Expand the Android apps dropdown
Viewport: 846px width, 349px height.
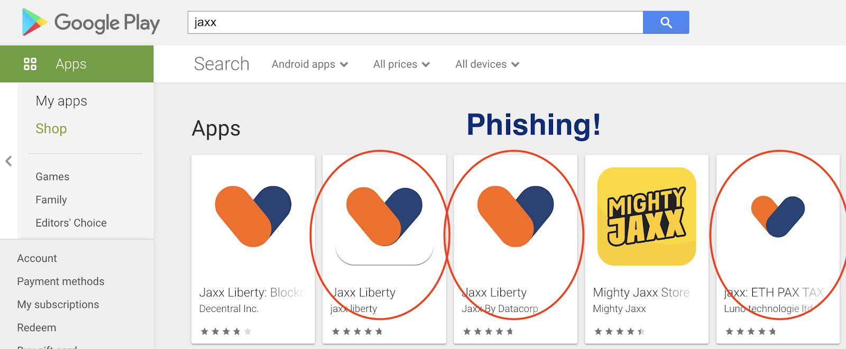click(x=309, y=64)
